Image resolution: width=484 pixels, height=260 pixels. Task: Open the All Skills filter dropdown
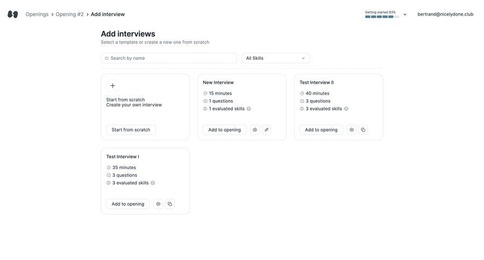tap(276, 59)
